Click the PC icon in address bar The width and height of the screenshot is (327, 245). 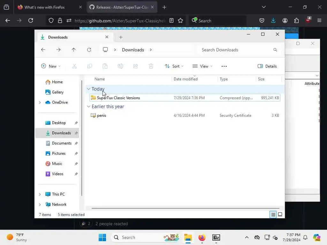pyautogui.click(x=105, y=49)
